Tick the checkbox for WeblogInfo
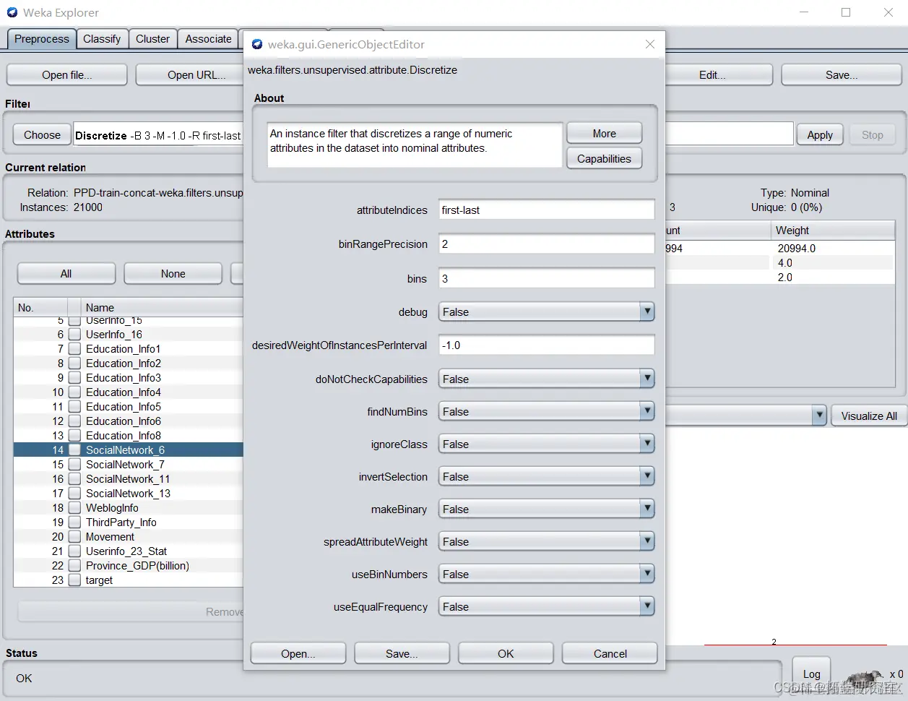 pos(74,508)
